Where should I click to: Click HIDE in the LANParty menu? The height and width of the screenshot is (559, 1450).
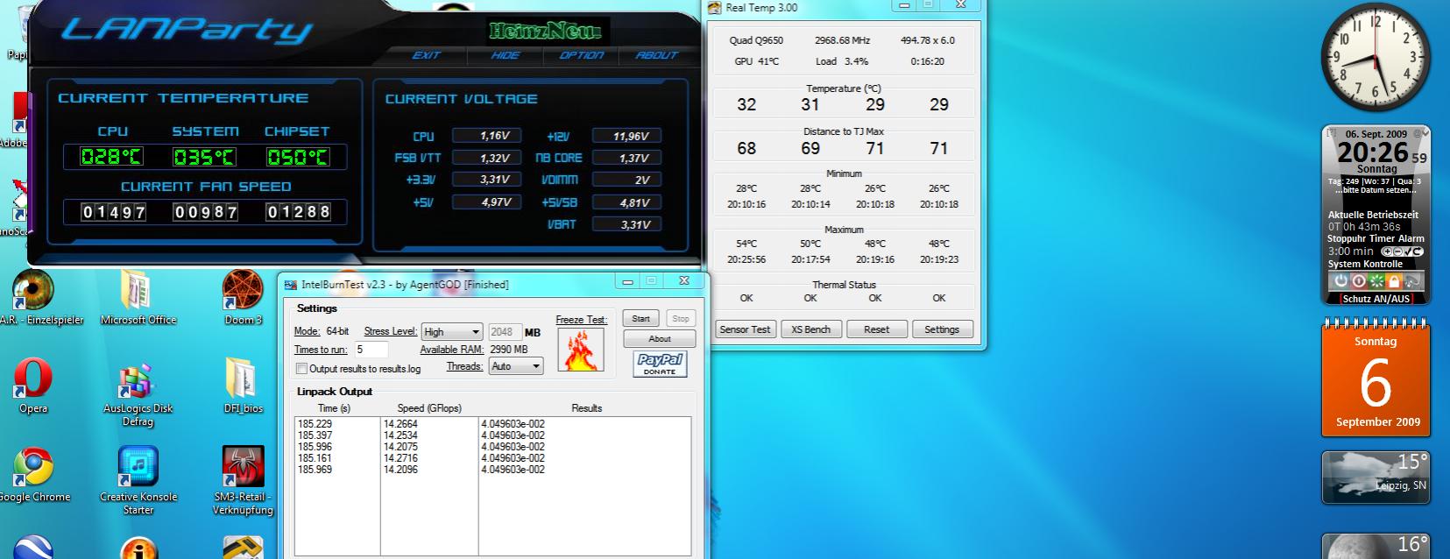506,55
